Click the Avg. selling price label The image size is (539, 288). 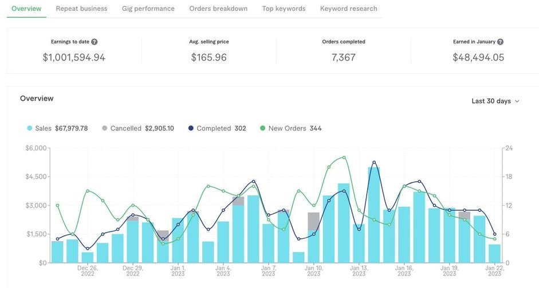click(208, 42)
